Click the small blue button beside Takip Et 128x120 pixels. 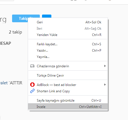(x=47, y=16)
